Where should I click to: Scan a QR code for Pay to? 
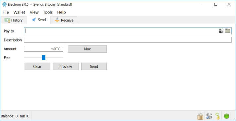tap(221, 31)
